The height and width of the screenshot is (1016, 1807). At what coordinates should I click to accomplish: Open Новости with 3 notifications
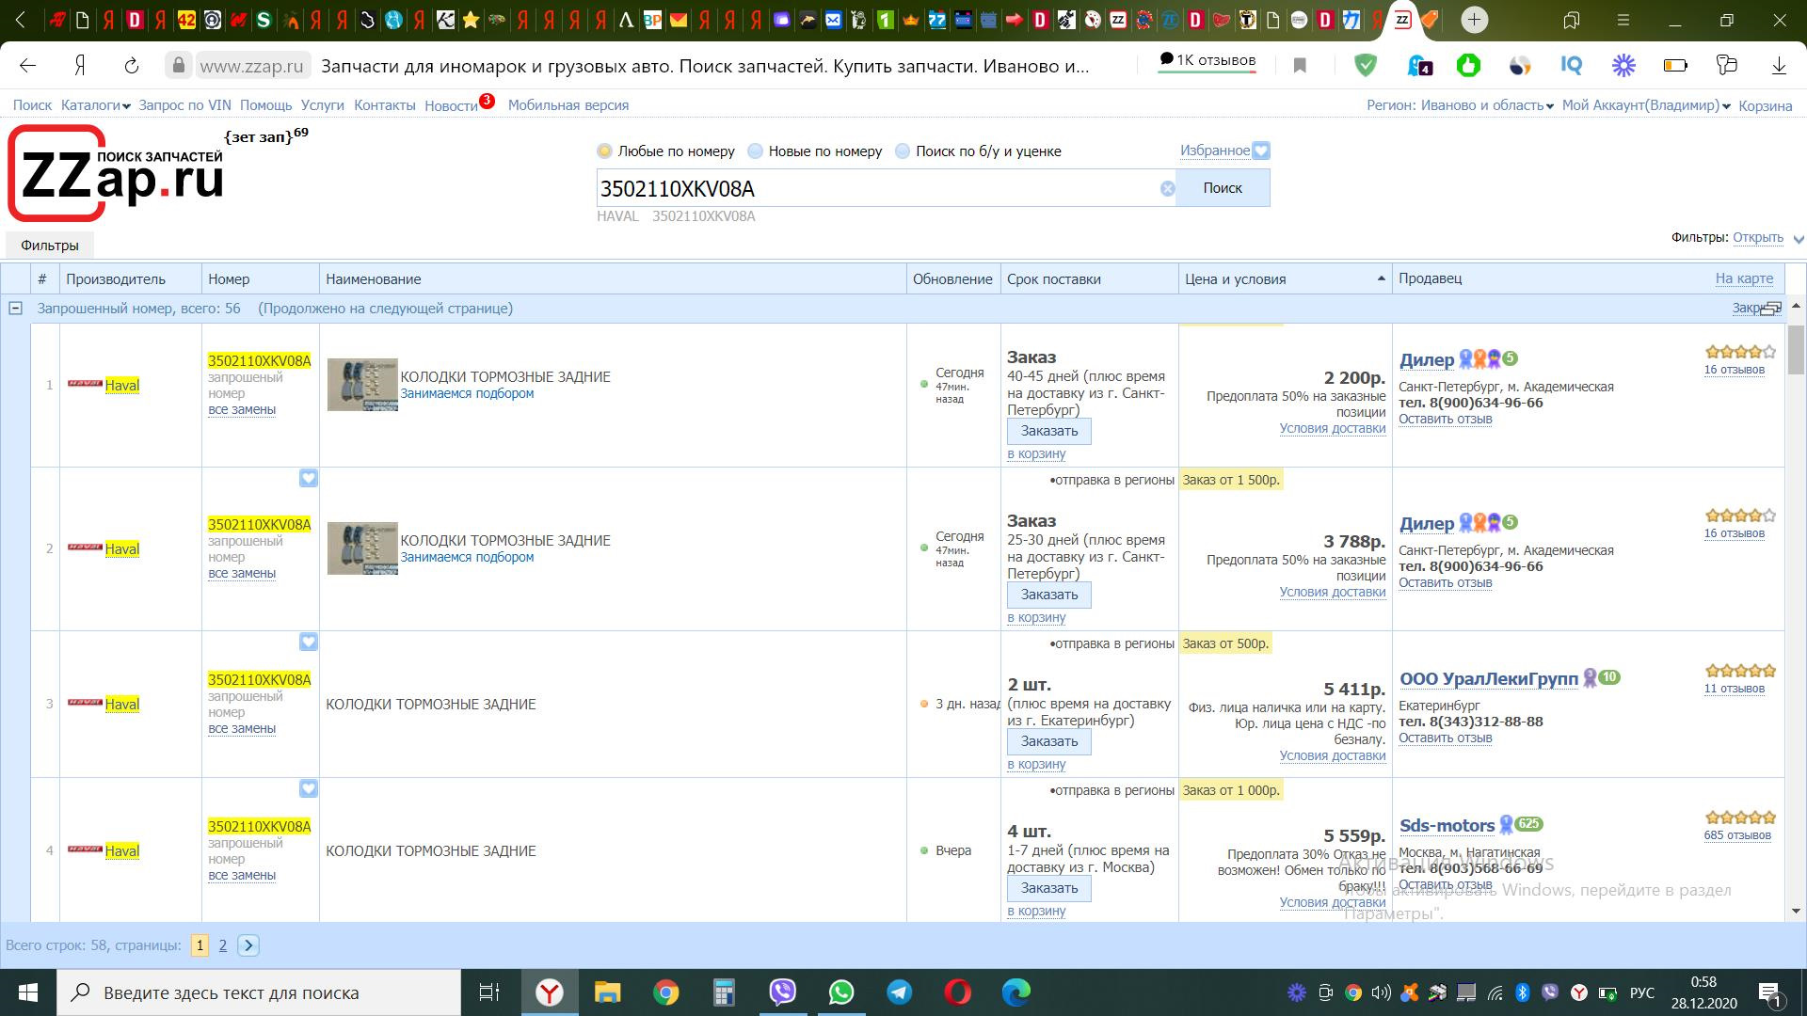452,105
